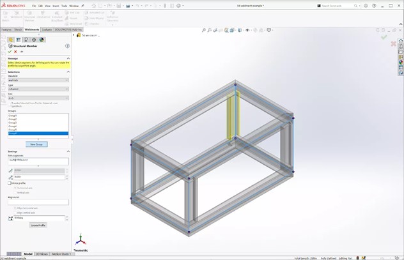
Task: Open Structural Member help question mark
Action: (67, 46)
